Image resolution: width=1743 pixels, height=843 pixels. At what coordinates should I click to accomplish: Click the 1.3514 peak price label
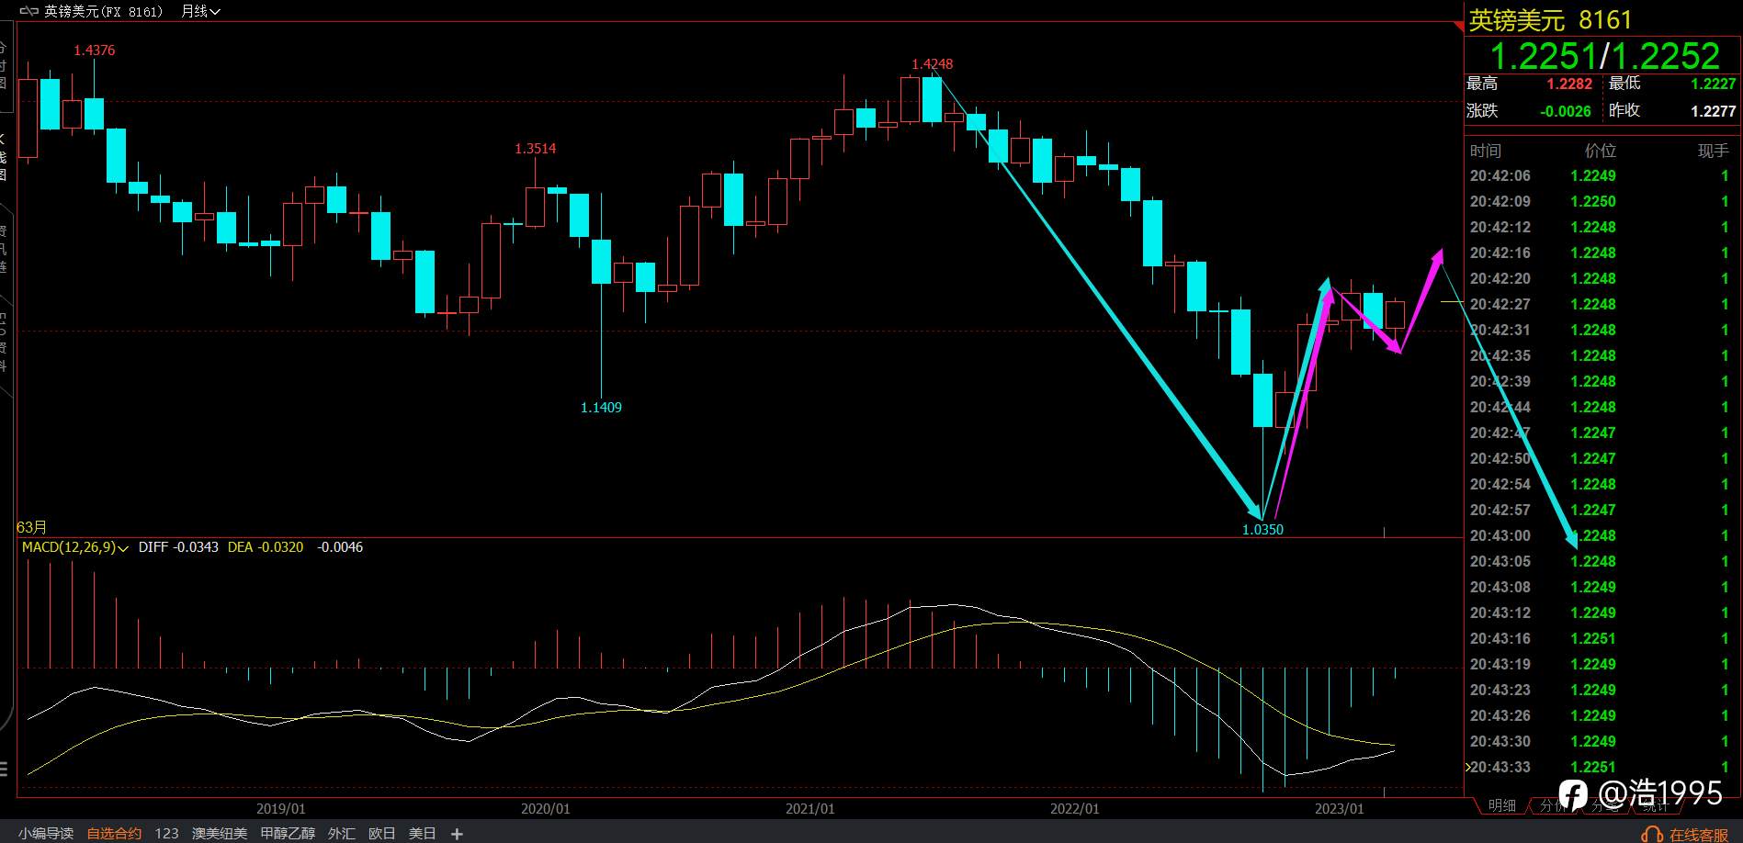tap(536, 149)
